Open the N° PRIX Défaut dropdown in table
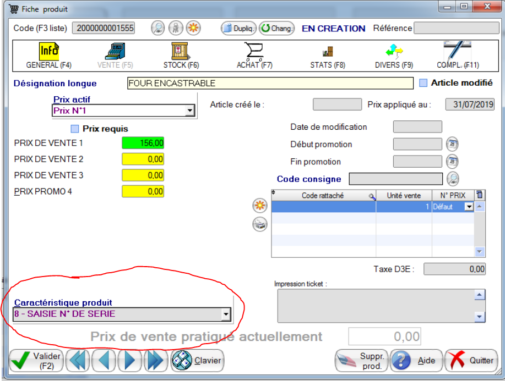The width and height of the screenshot is (505, 381). pyautogui.click(x=469, y=207)
